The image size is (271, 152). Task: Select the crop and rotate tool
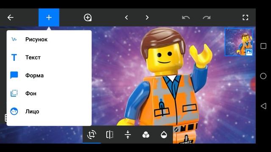point(91,134)
